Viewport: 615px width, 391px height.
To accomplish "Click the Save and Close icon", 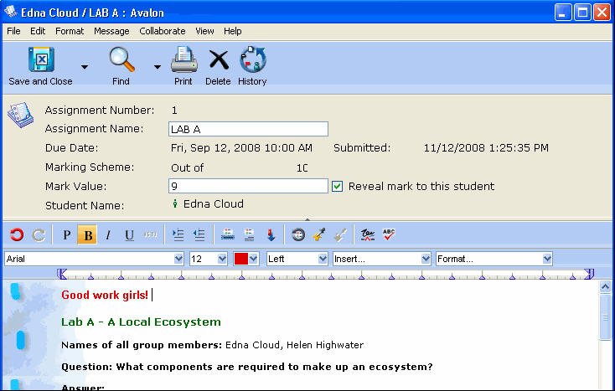I will coord(40,60).
